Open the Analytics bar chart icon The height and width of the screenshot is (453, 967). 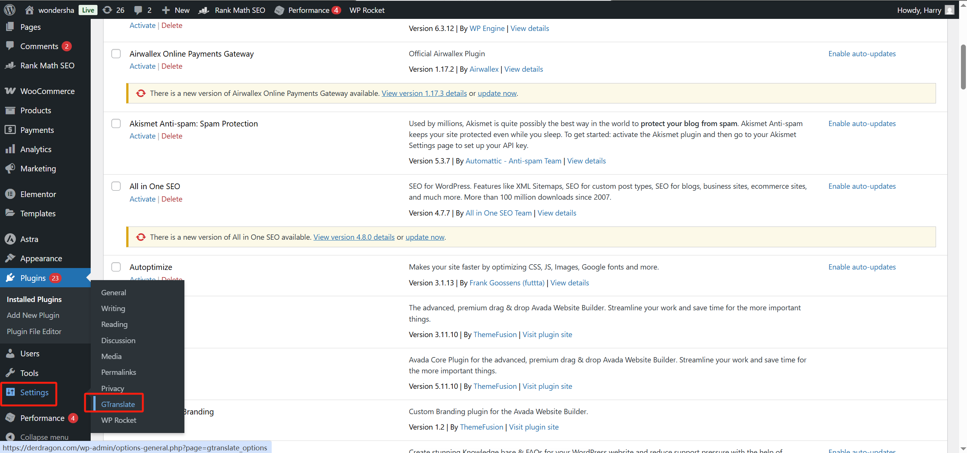(x=10, y=149)
